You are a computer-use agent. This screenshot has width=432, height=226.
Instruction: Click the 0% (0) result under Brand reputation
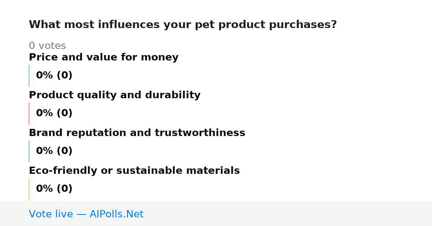pyautogui.click(x=54, y=151)
